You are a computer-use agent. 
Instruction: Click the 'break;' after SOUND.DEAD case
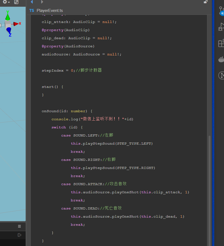point(78,225)
